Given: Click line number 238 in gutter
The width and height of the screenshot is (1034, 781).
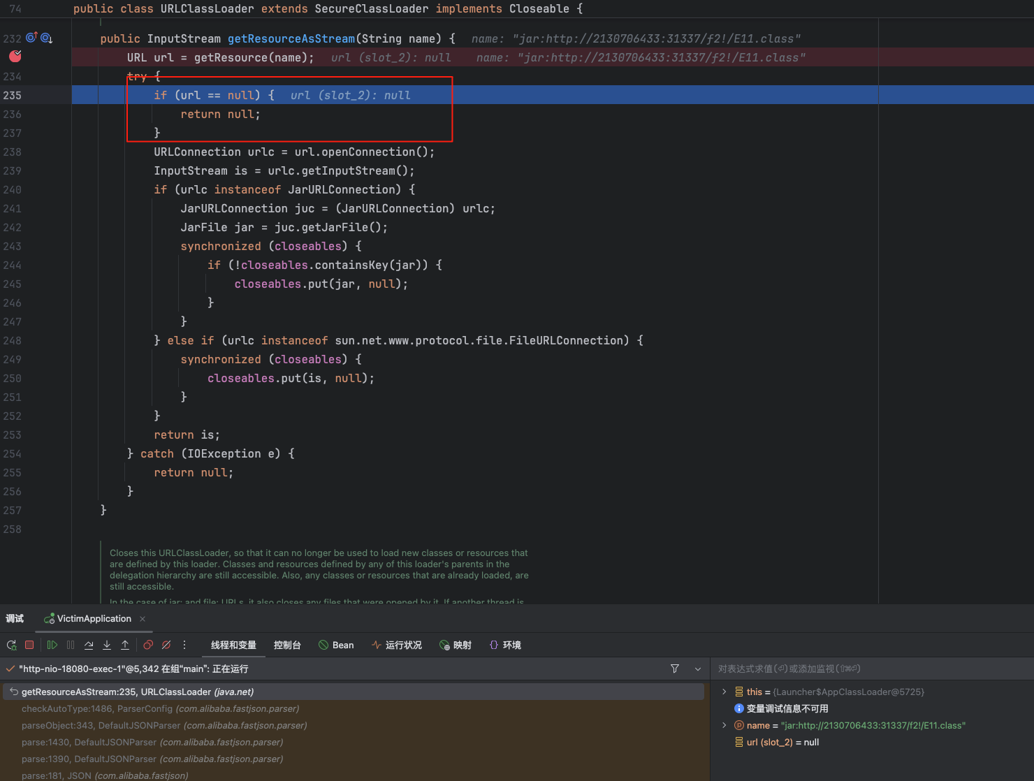Looking at the screenshot, I should pos(12,152).
